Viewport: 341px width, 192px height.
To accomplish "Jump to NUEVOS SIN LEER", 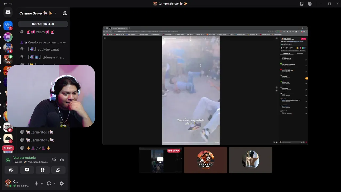I will click(x=43, y=24).
